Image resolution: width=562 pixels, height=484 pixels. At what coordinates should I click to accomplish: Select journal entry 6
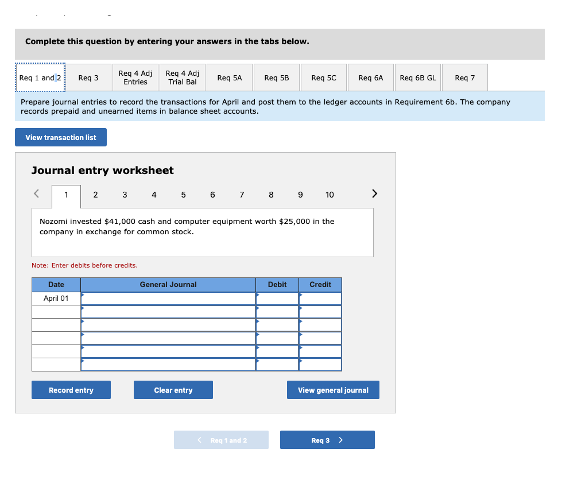click(x=212, y=195)
